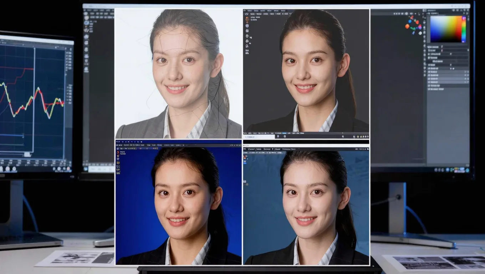Click the square color picker gradient field

446,29
